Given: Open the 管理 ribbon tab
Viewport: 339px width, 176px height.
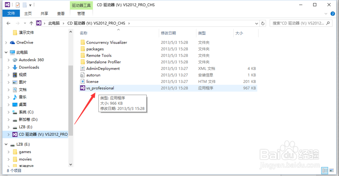Looking at the screenshot, I should tap(81, 14).
